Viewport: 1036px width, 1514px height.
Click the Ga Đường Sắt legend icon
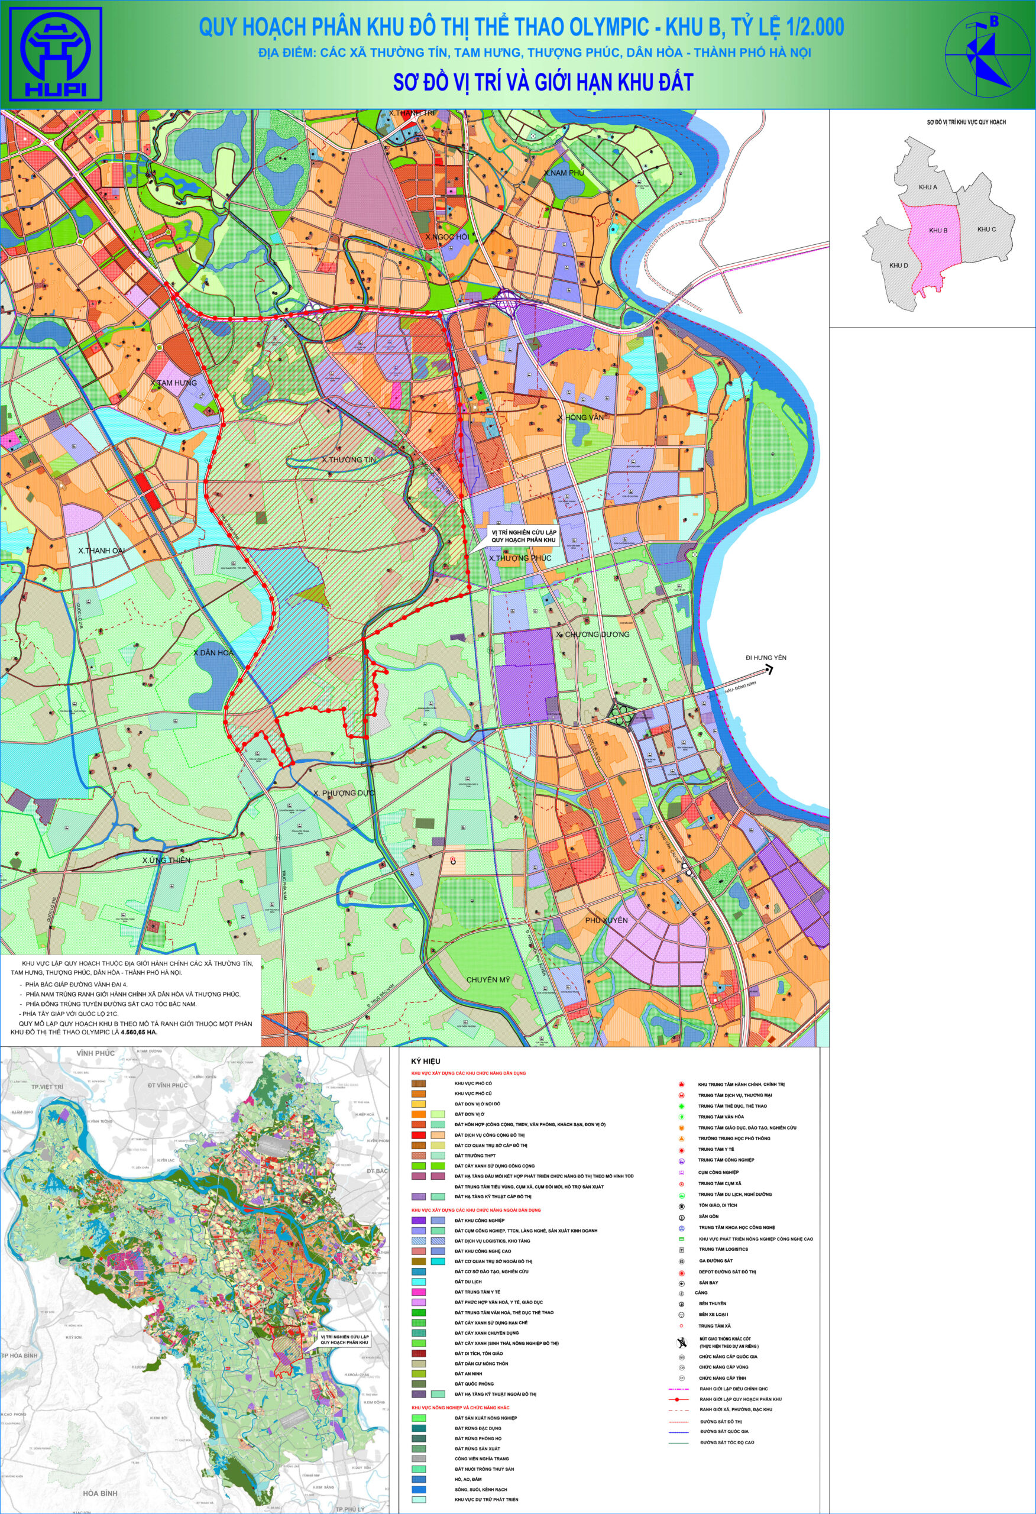coord(682,1261)
